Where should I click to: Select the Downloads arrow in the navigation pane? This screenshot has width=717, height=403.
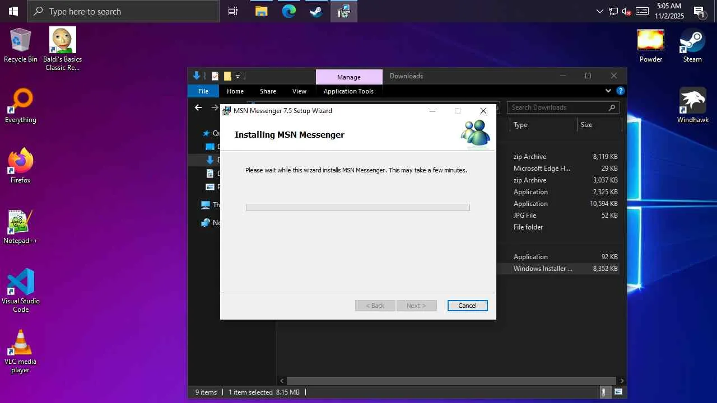tap(210, 160)
